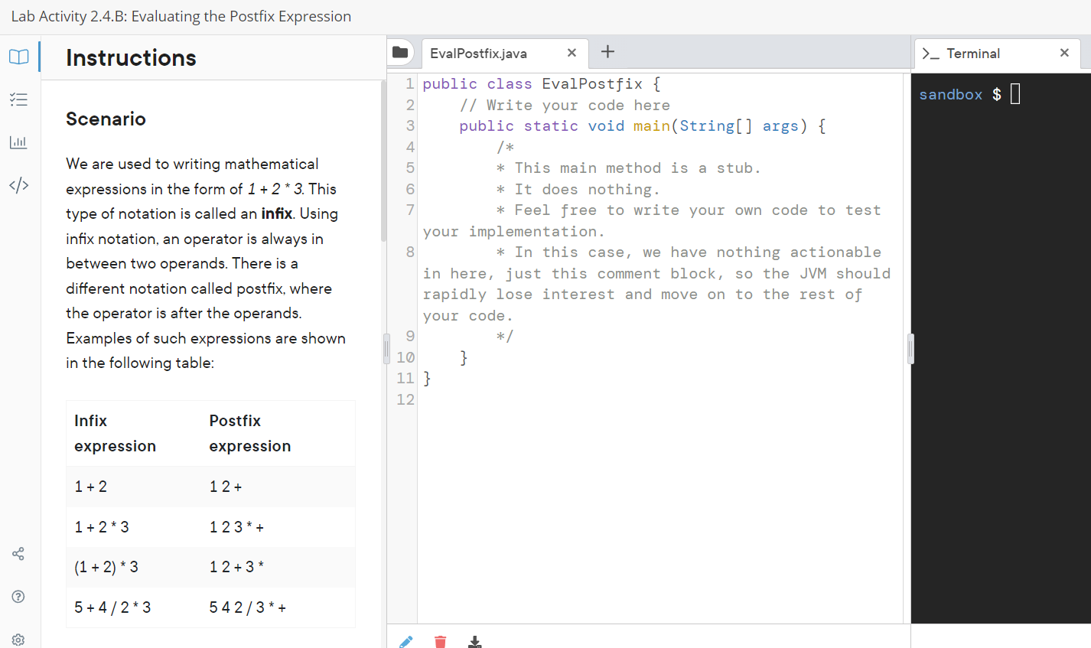Collapse the Terminal pane divider handle
This screenshot has width=1091, height=648.
coord(910,348)
